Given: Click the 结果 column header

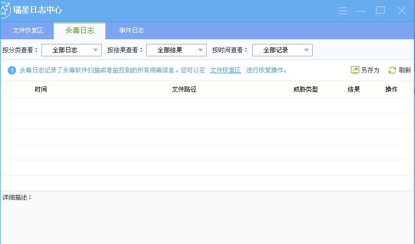Looking at the screenshot, I should (353, 89).
